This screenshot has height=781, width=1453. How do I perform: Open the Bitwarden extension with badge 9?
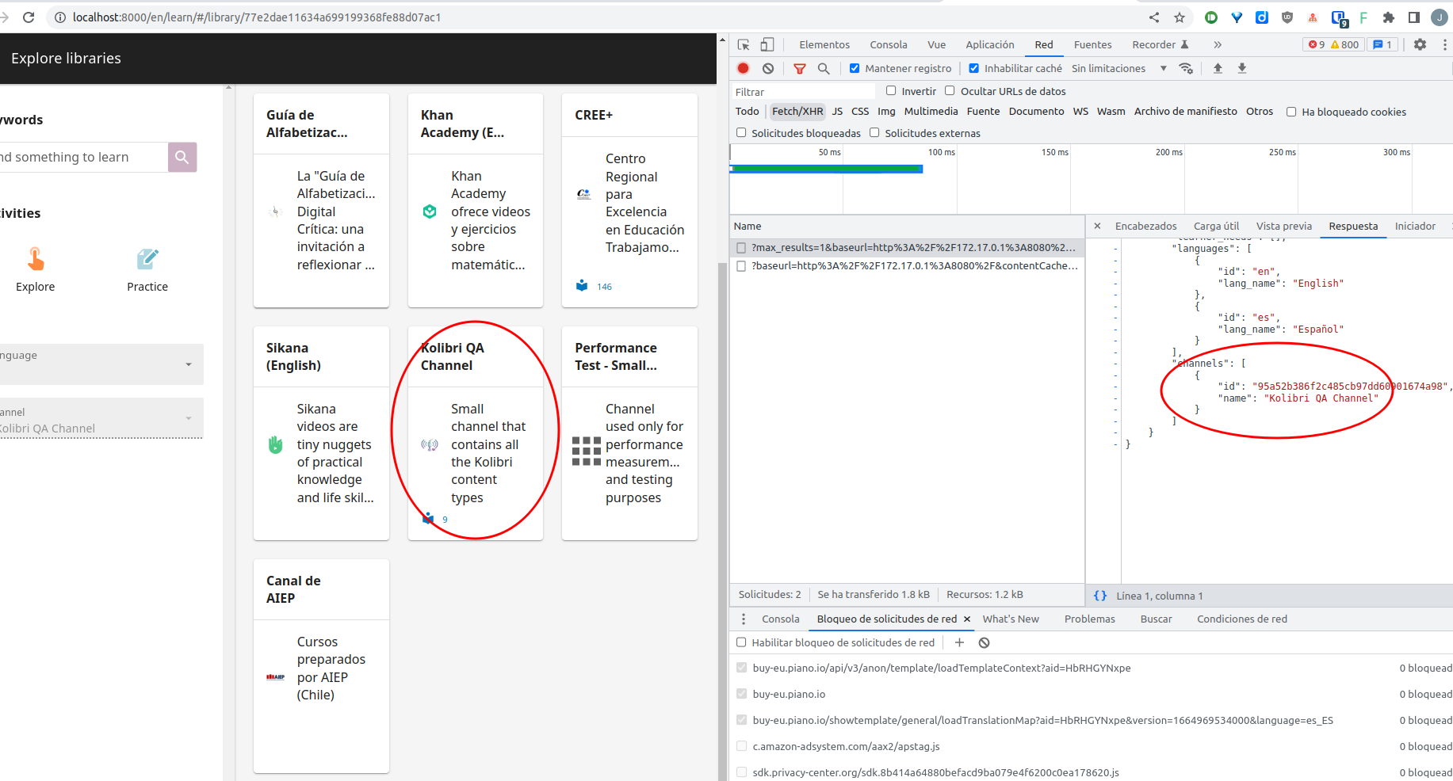tap(1340, 18)
